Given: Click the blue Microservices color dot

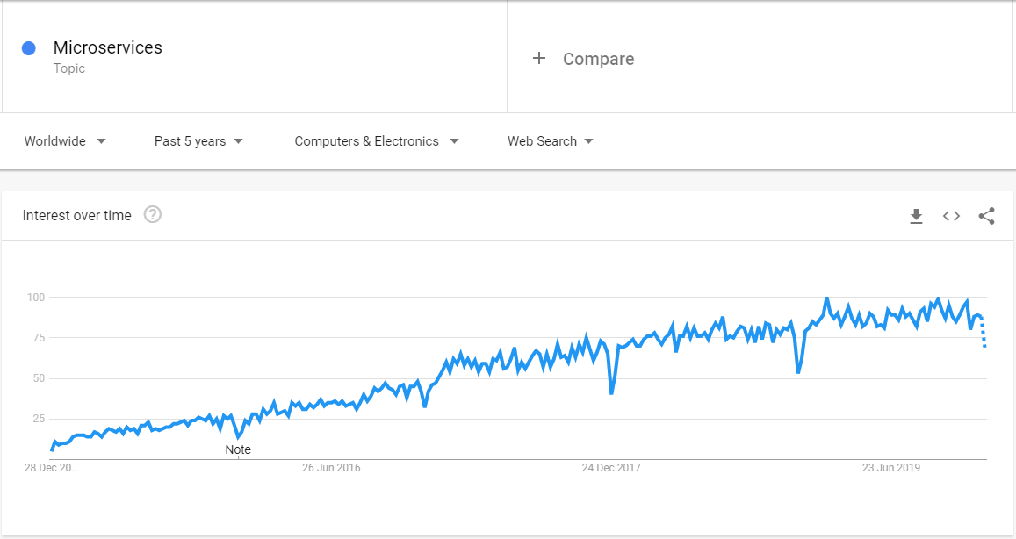Looking at the screenshot, I should (28, 48).
